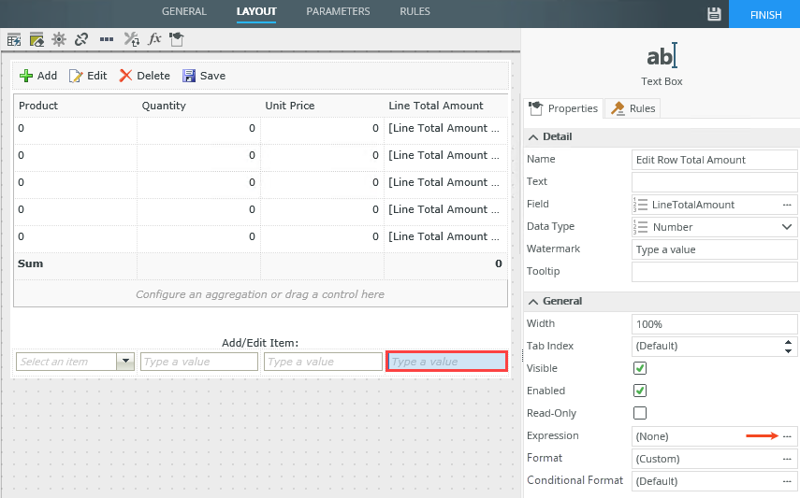
Task: Switch to the Rules tab in properties panel
Action: [x=633, y=108]
